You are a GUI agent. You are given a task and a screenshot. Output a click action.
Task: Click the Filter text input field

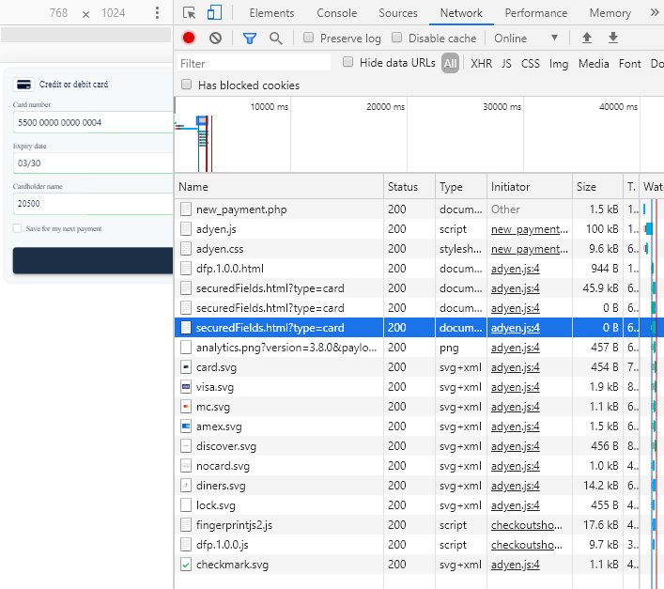point(255,64)
